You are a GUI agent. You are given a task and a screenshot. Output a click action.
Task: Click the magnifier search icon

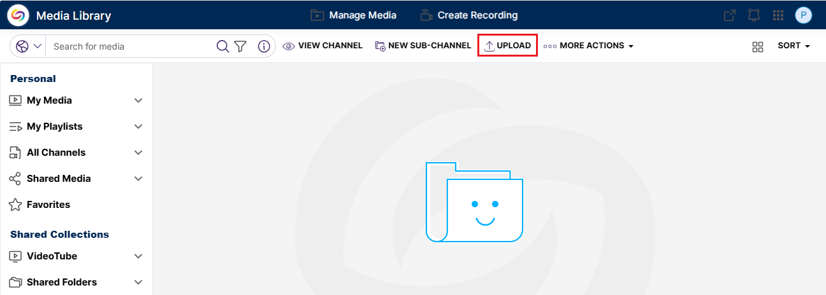point(223,46)
